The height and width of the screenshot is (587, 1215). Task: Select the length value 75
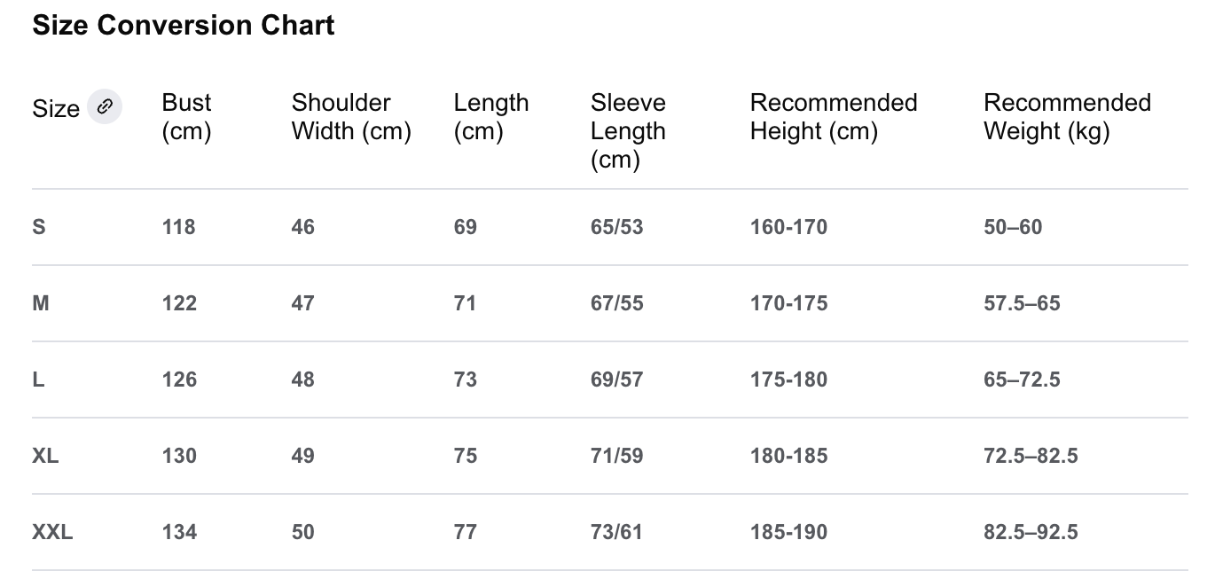tap(466, 456)
